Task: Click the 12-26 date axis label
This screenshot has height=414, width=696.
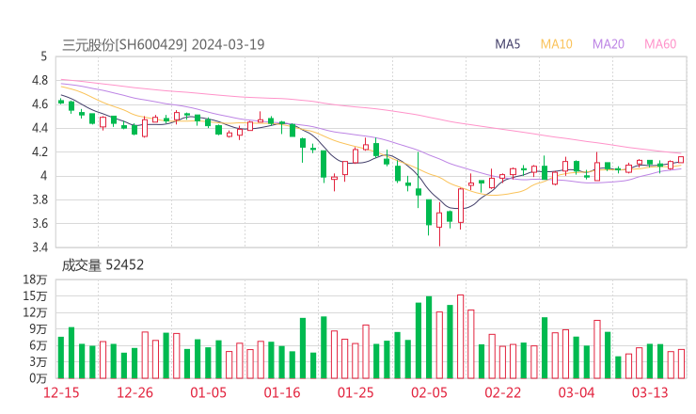Action: coord(134,392)
